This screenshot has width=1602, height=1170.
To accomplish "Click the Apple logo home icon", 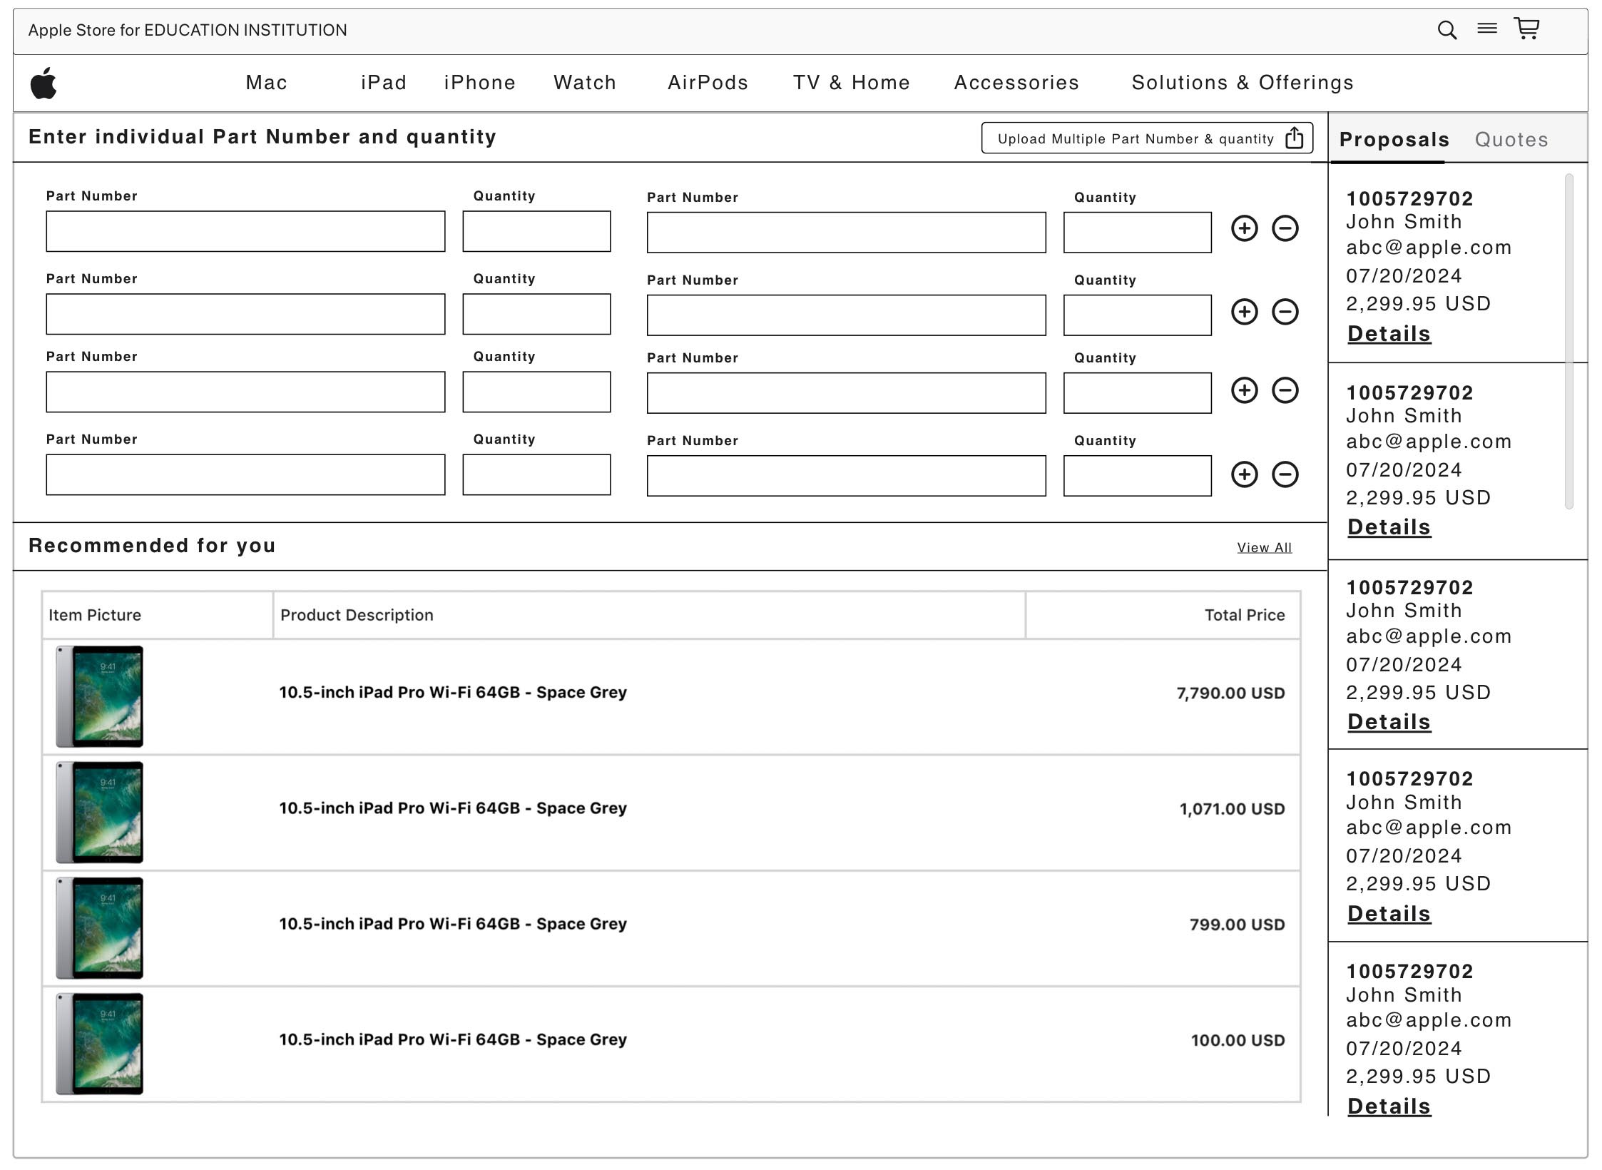I will 44,83.
